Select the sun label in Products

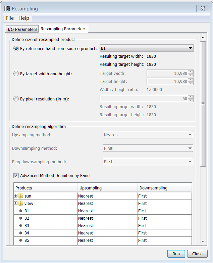28,196
